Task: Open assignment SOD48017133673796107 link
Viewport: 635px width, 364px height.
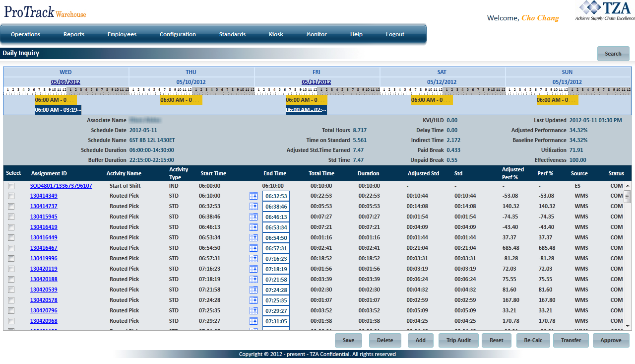Action: tap(61, 186)
